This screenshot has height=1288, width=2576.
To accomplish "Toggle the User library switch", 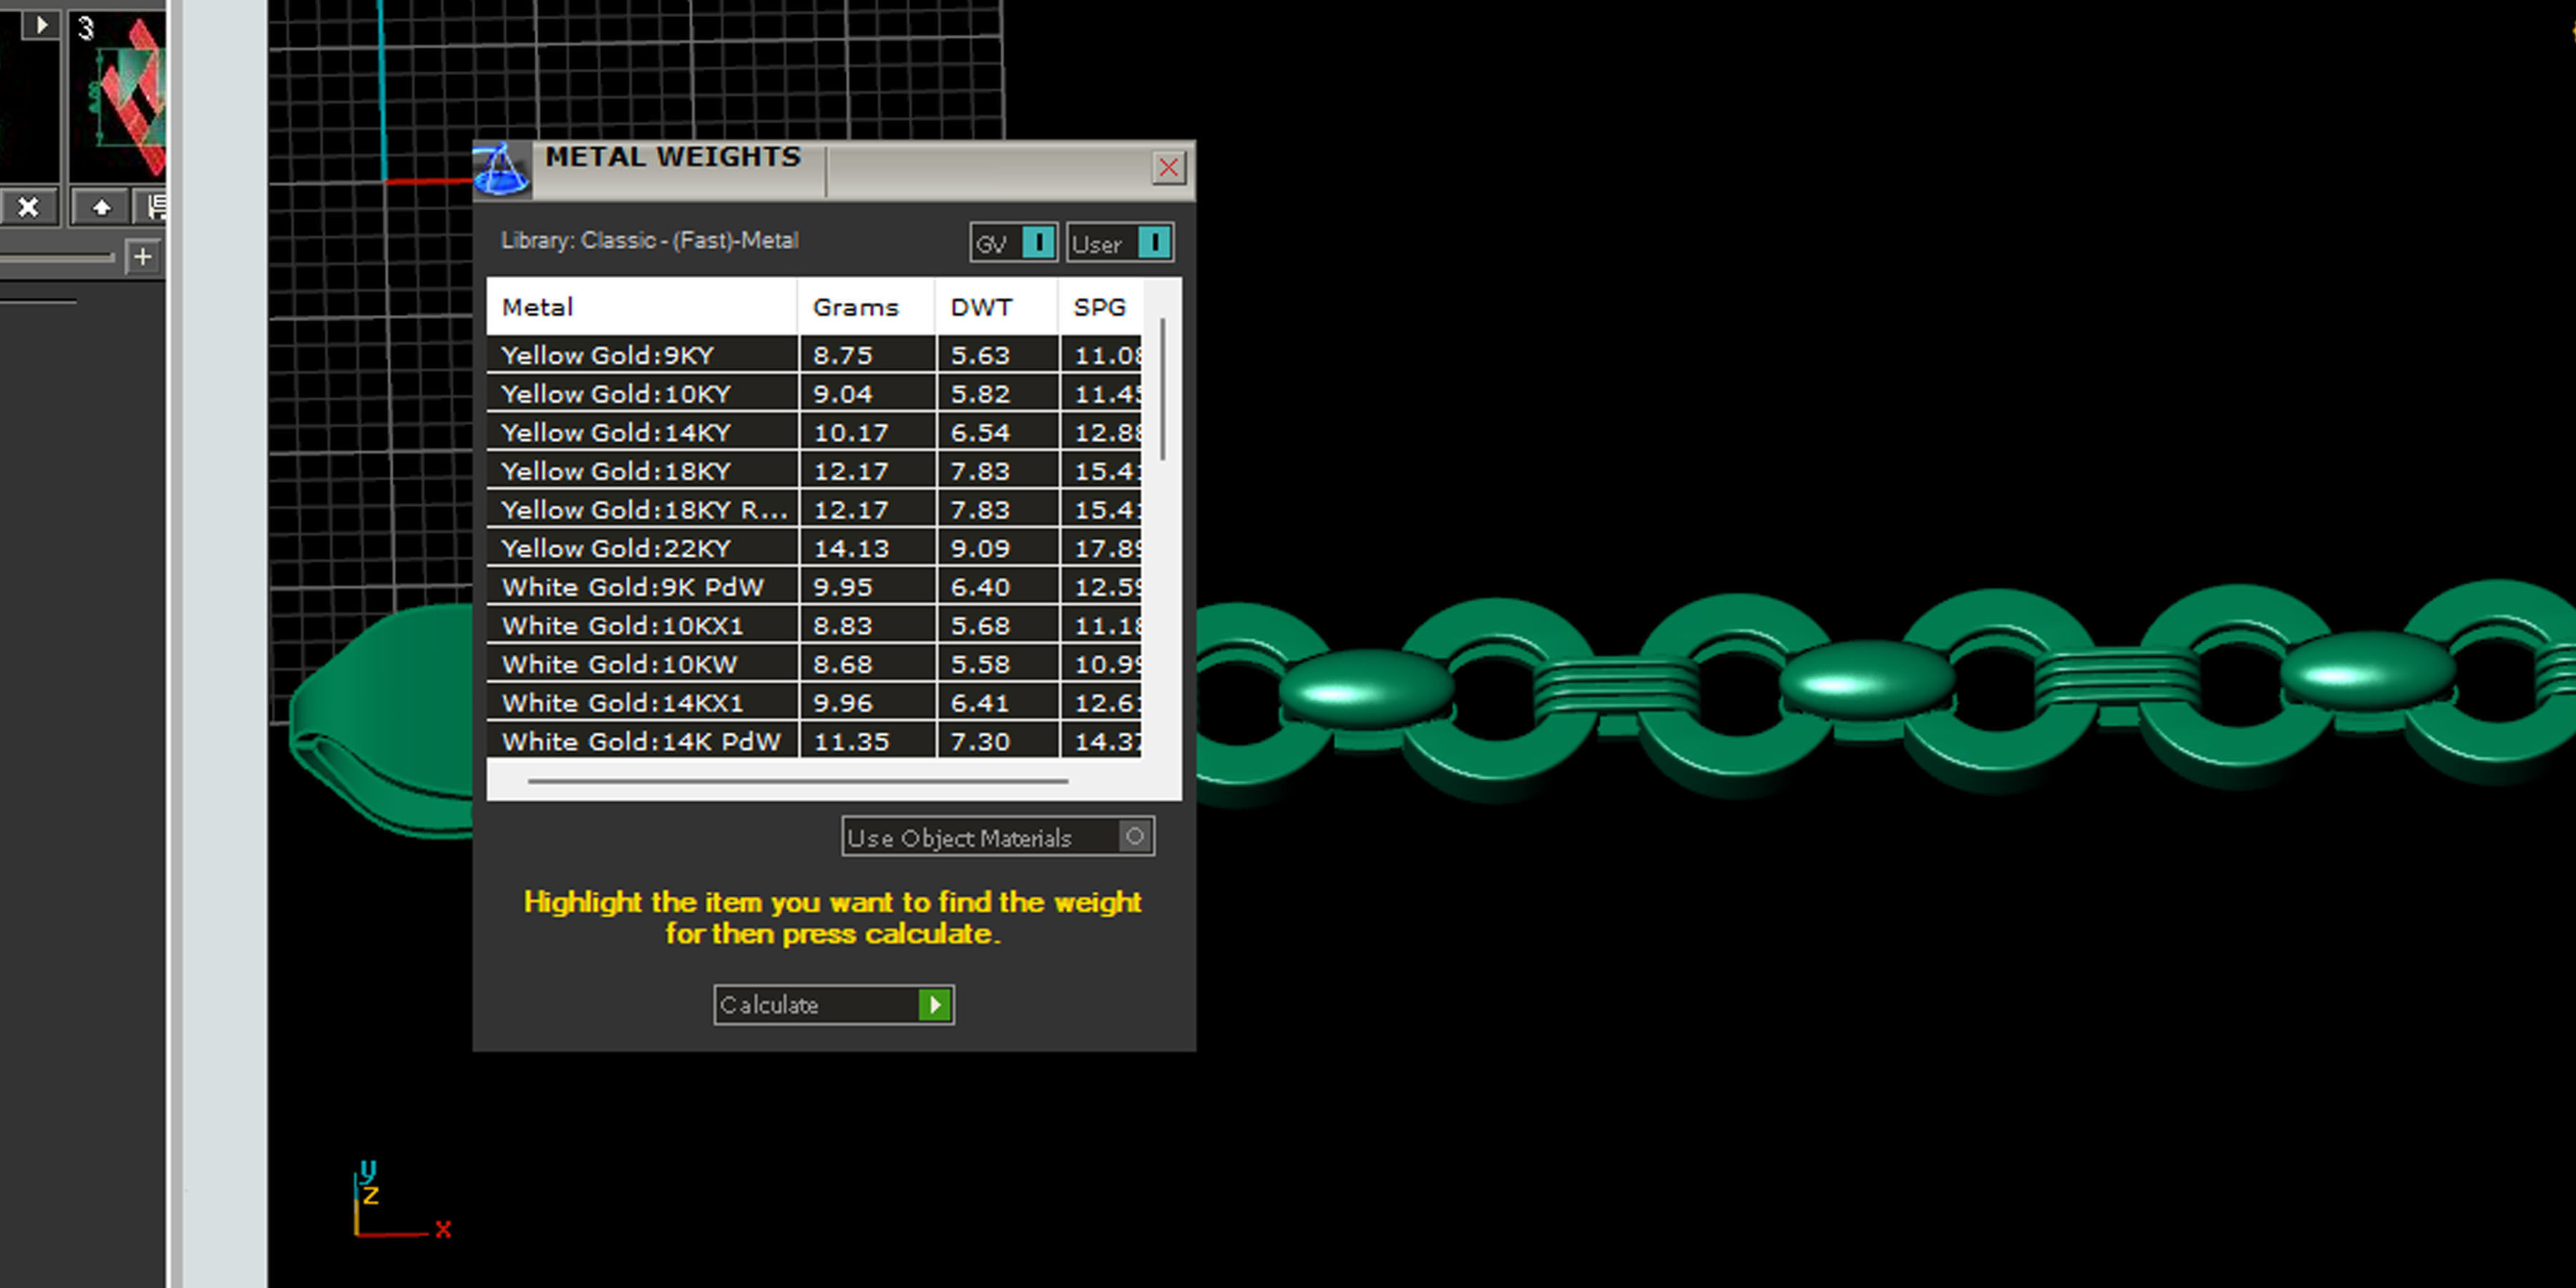I will coord(1153,243).
